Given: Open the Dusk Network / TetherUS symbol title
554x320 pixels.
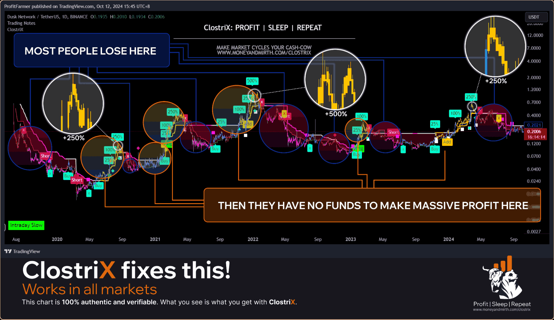Looking at the screenshot, I should click(33, 17).
